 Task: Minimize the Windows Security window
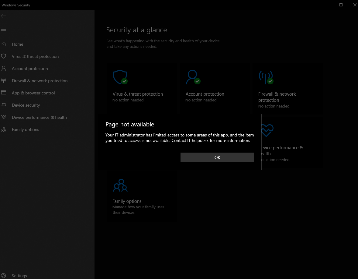coord(327,5)
